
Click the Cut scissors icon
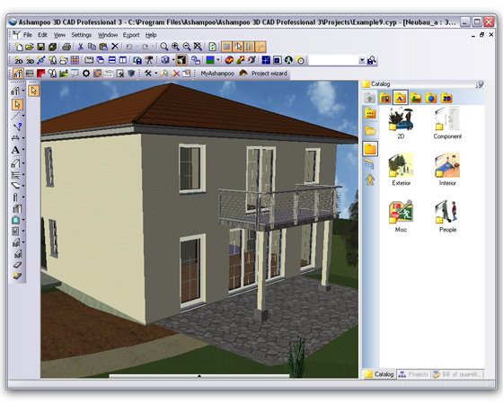pos(81,47)
